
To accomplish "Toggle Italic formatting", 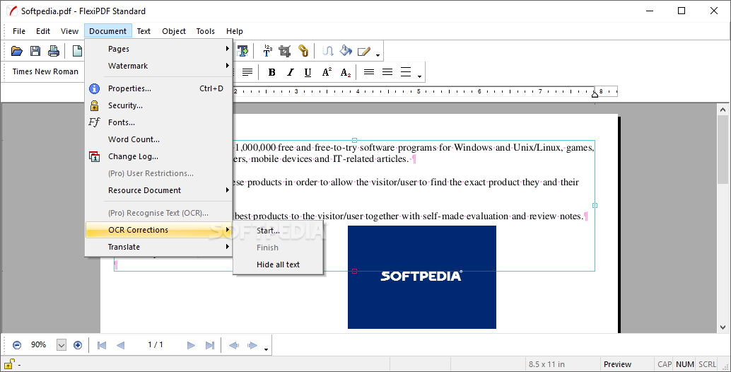I will 290,72.
